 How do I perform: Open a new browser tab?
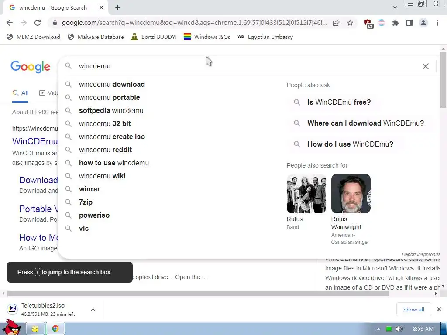[x=118, y=8]
